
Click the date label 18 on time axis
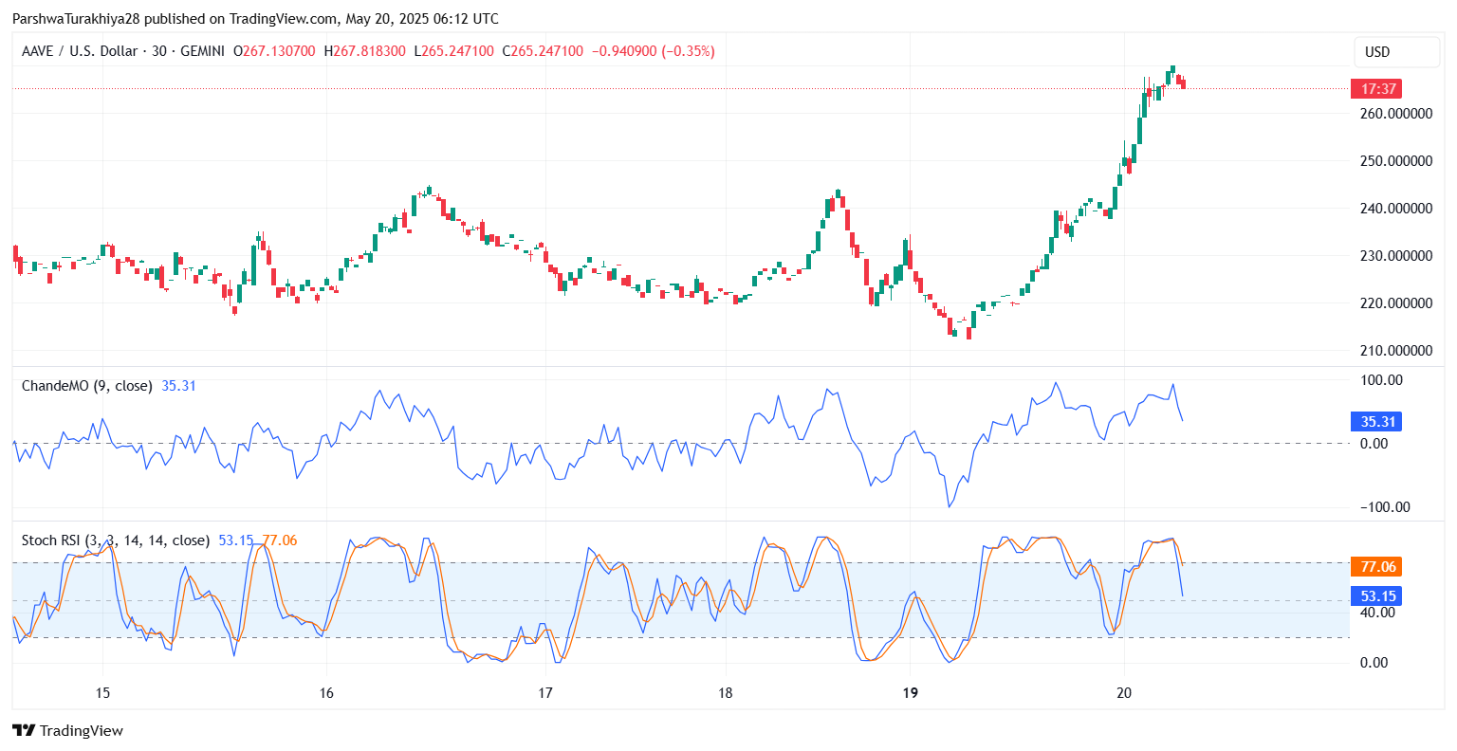(726, 693)
